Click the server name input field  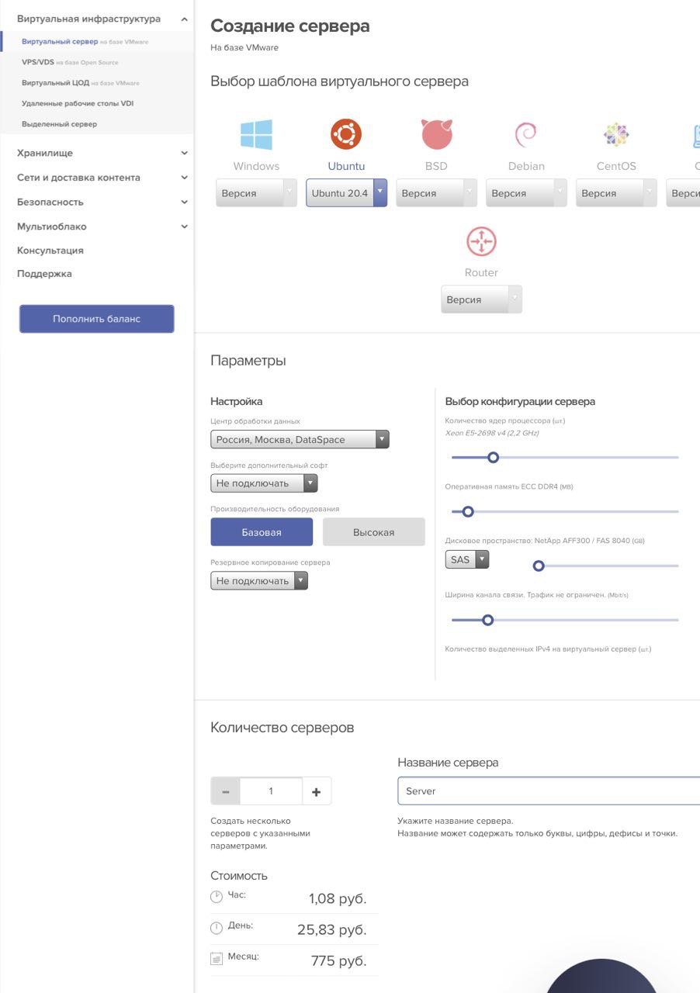549,791
